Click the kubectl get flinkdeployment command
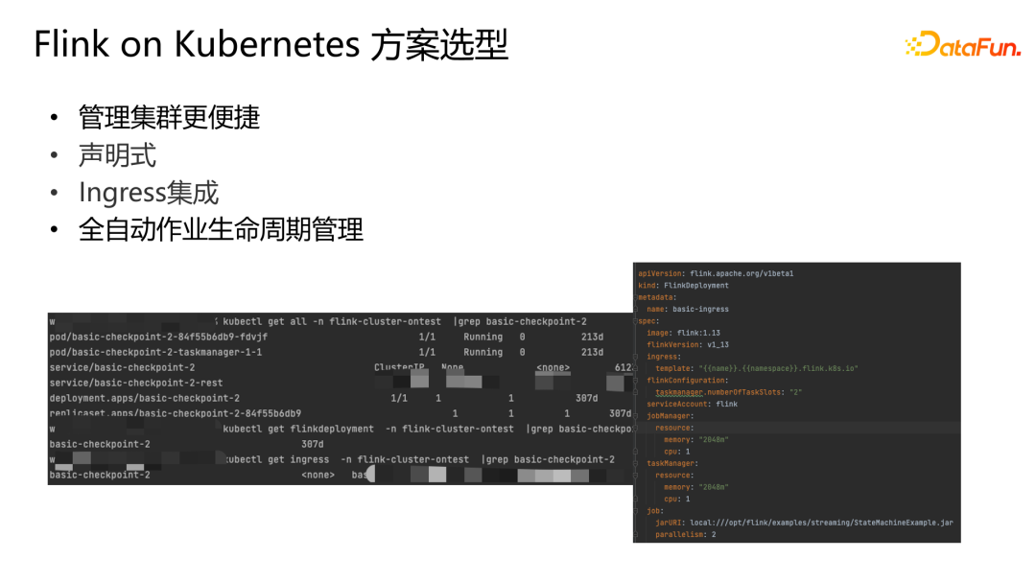 [x=422, y=429]
